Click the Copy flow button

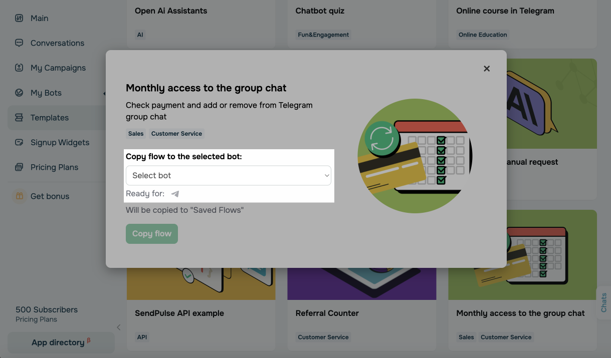(x=152, y=233)
